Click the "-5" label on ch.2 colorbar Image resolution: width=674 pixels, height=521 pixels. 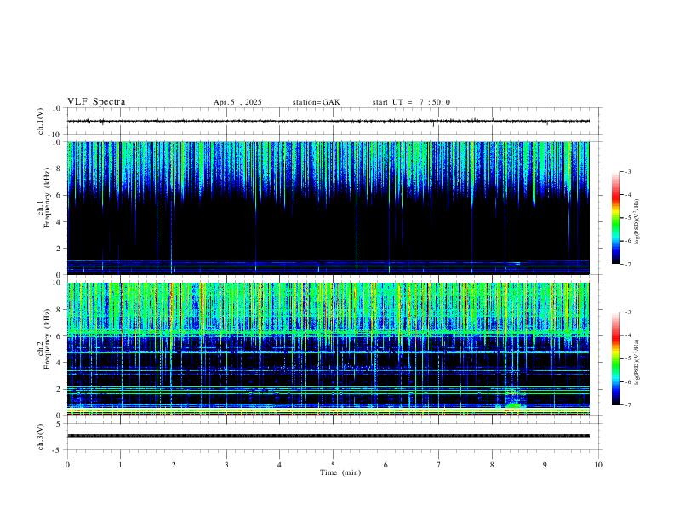point(628,358)
